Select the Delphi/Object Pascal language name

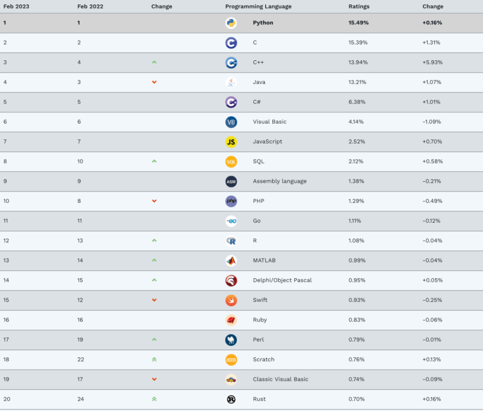pos(282,280)
